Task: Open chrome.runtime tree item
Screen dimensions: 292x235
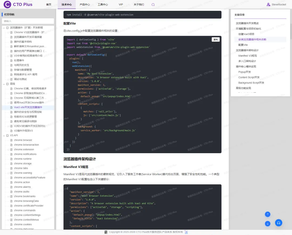Action: tap(23, 159)
